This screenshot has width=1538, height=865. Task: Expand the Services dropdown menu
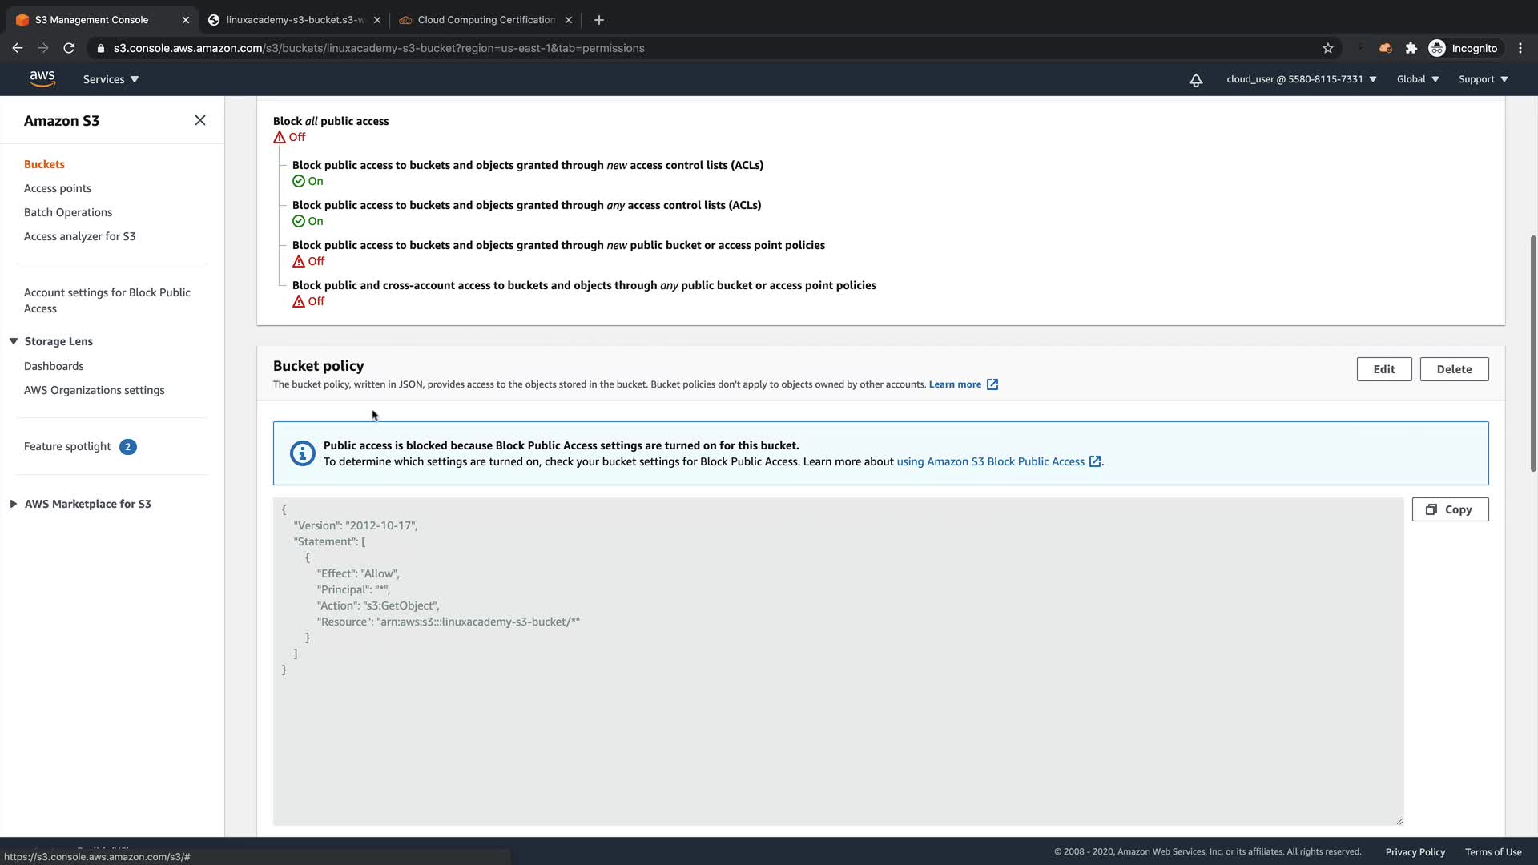tap(111, 79)
